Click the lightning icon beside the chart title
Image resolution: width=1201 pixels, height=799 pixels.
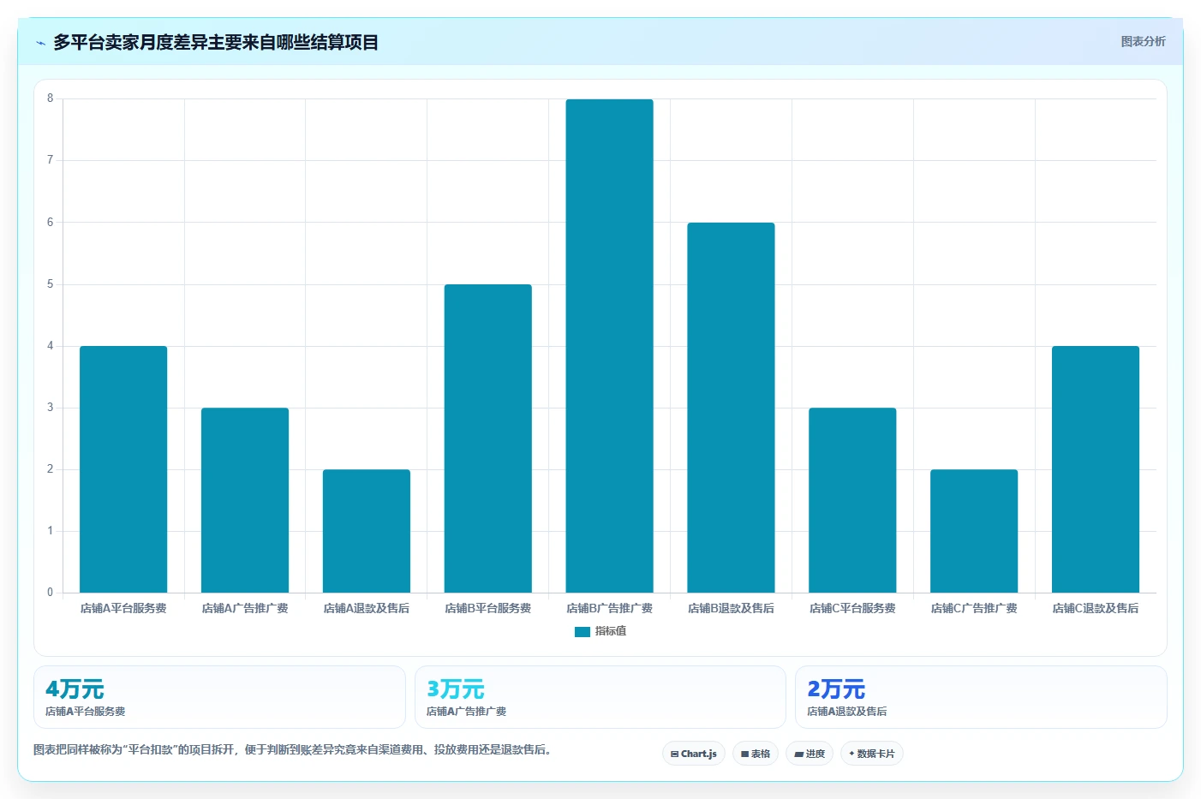(40, 42)
